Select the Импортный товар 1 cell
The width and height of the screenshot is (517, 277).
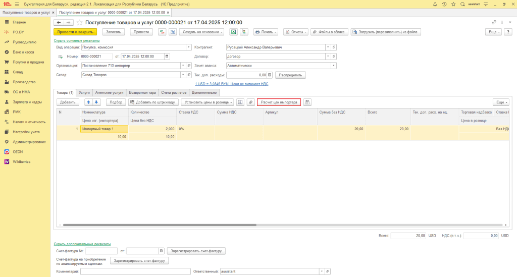pos(104,129)
